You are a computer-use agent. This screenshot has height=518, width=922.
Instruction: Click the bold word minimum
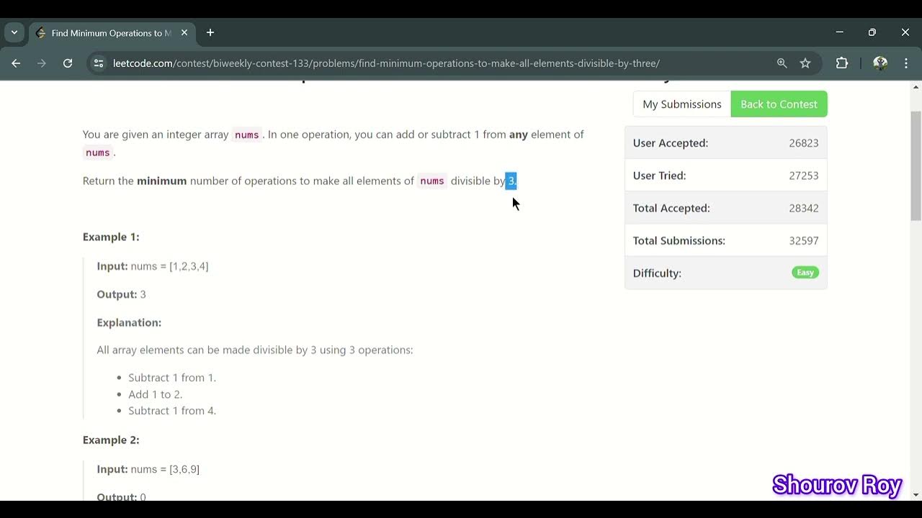(x=162, y=181)
